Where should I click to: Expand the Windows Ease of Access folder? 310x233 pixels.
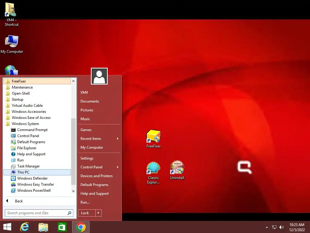[x=37, y=118]
